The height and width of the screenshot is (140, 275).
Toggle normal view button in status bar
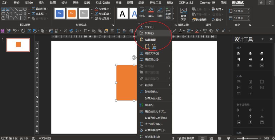pos(203,138)
